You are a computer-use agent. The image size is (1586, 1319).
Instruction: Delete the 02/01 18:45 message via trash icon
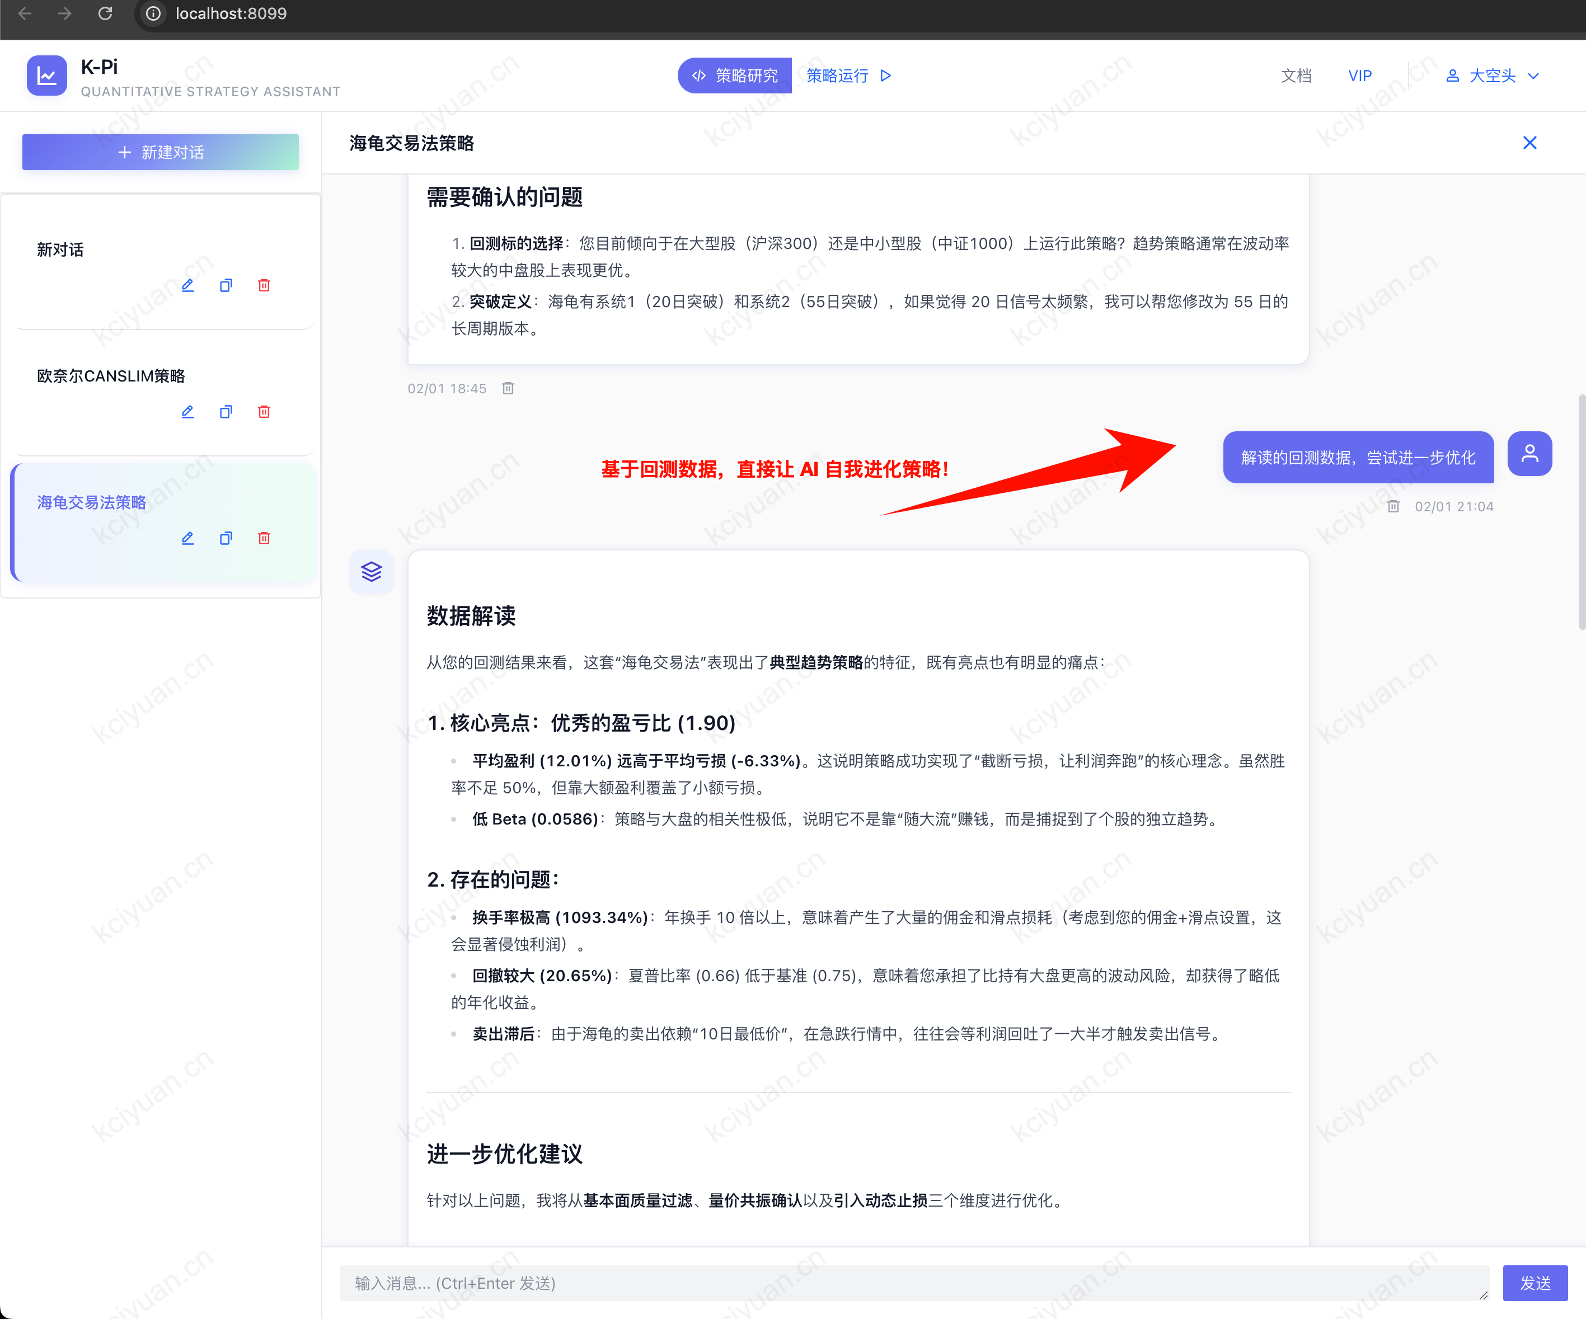pyautogui.click(x=508, y=388)
